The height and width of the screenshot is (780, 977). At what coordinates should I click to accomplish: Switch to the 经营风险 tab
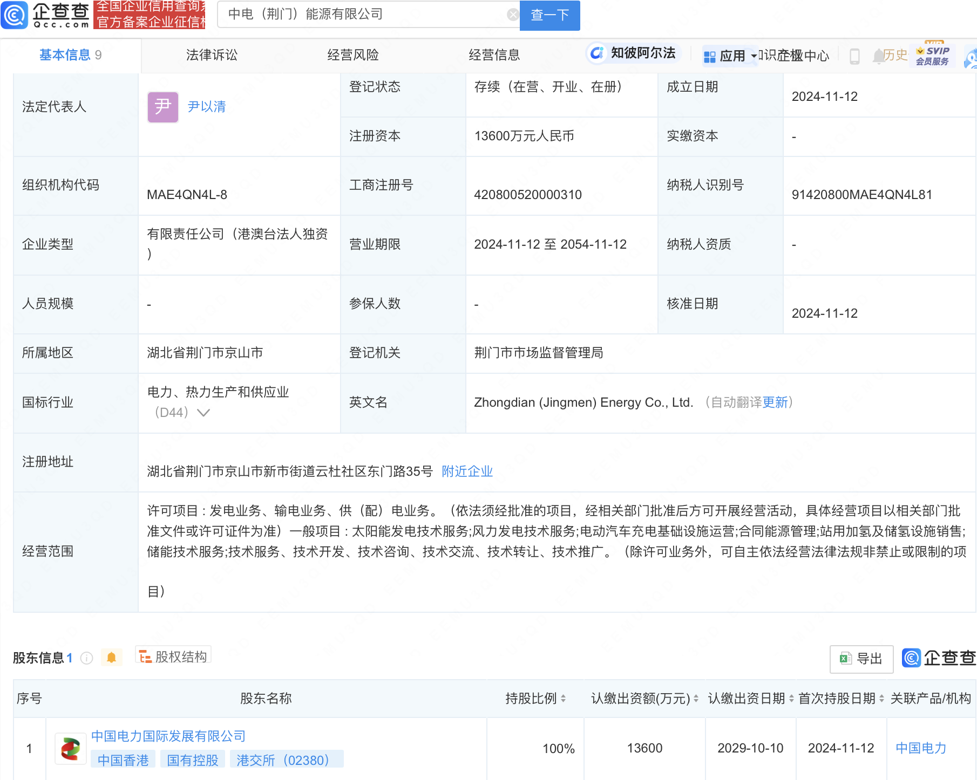[353, 55]
